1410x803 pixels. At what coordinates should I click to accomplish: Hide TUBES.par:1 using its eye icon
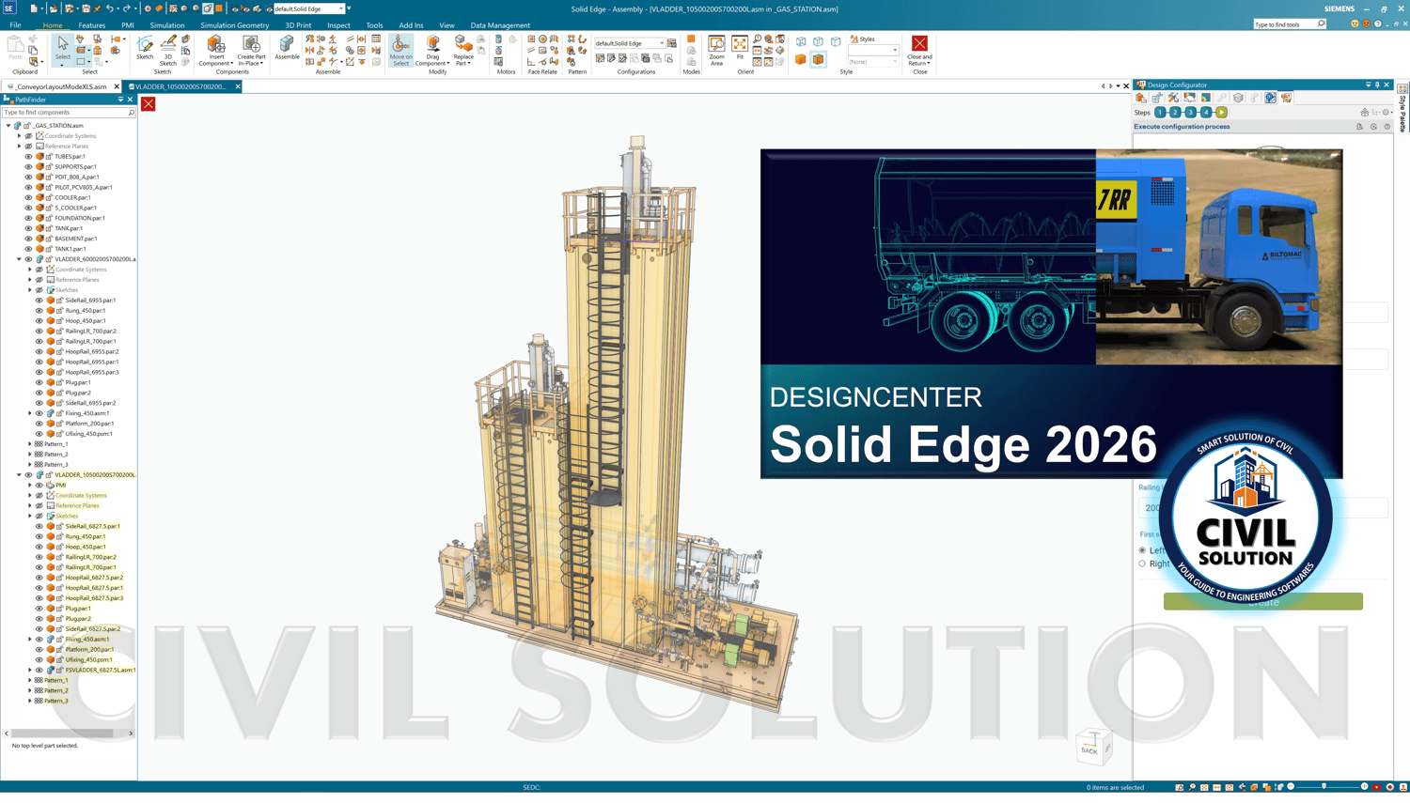pyautogui.click(x=28, y=157)
